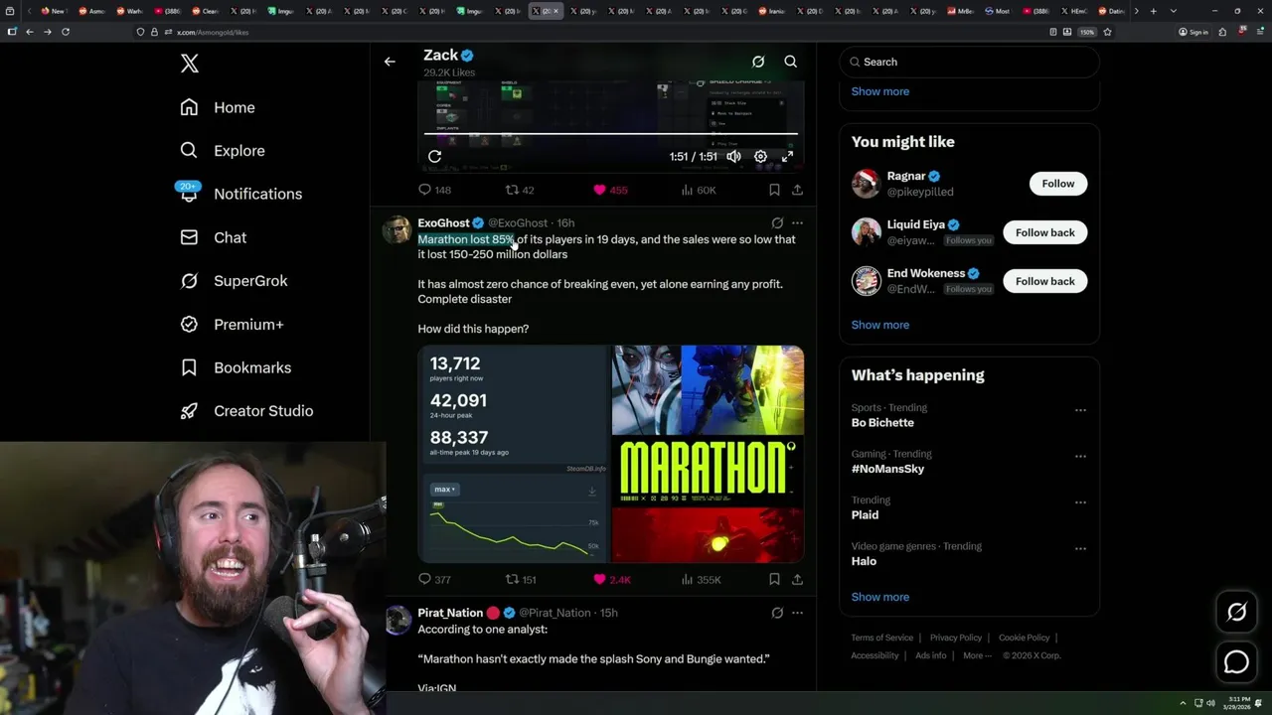Viewport: 1272px width, 715px height.
Task: Click Grok icon in Zack header
Action: 758,62
